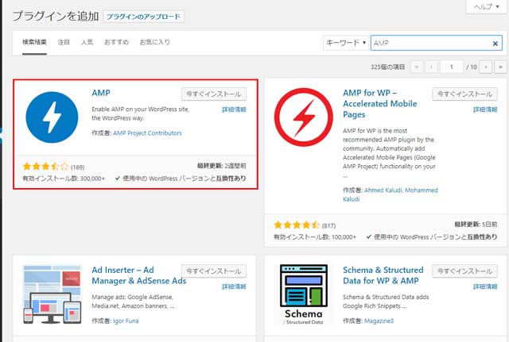Open 詳細情報 for Ad Inserter

[234, 286]
